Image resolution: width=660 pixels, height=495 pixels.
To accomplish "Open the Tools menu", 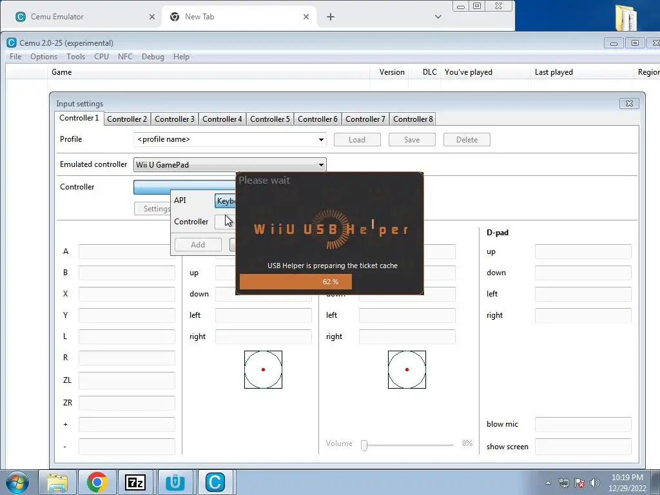I will click(x=76, y=57).
